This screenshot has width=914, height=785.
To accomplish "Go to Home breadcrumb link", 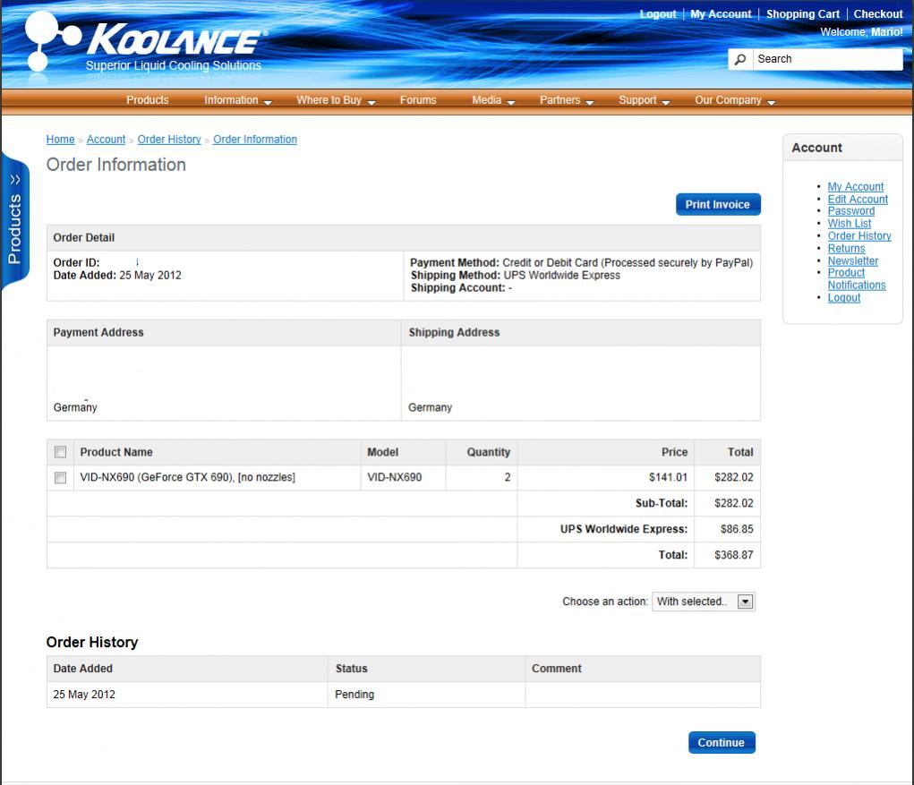I will coord(61,140).
